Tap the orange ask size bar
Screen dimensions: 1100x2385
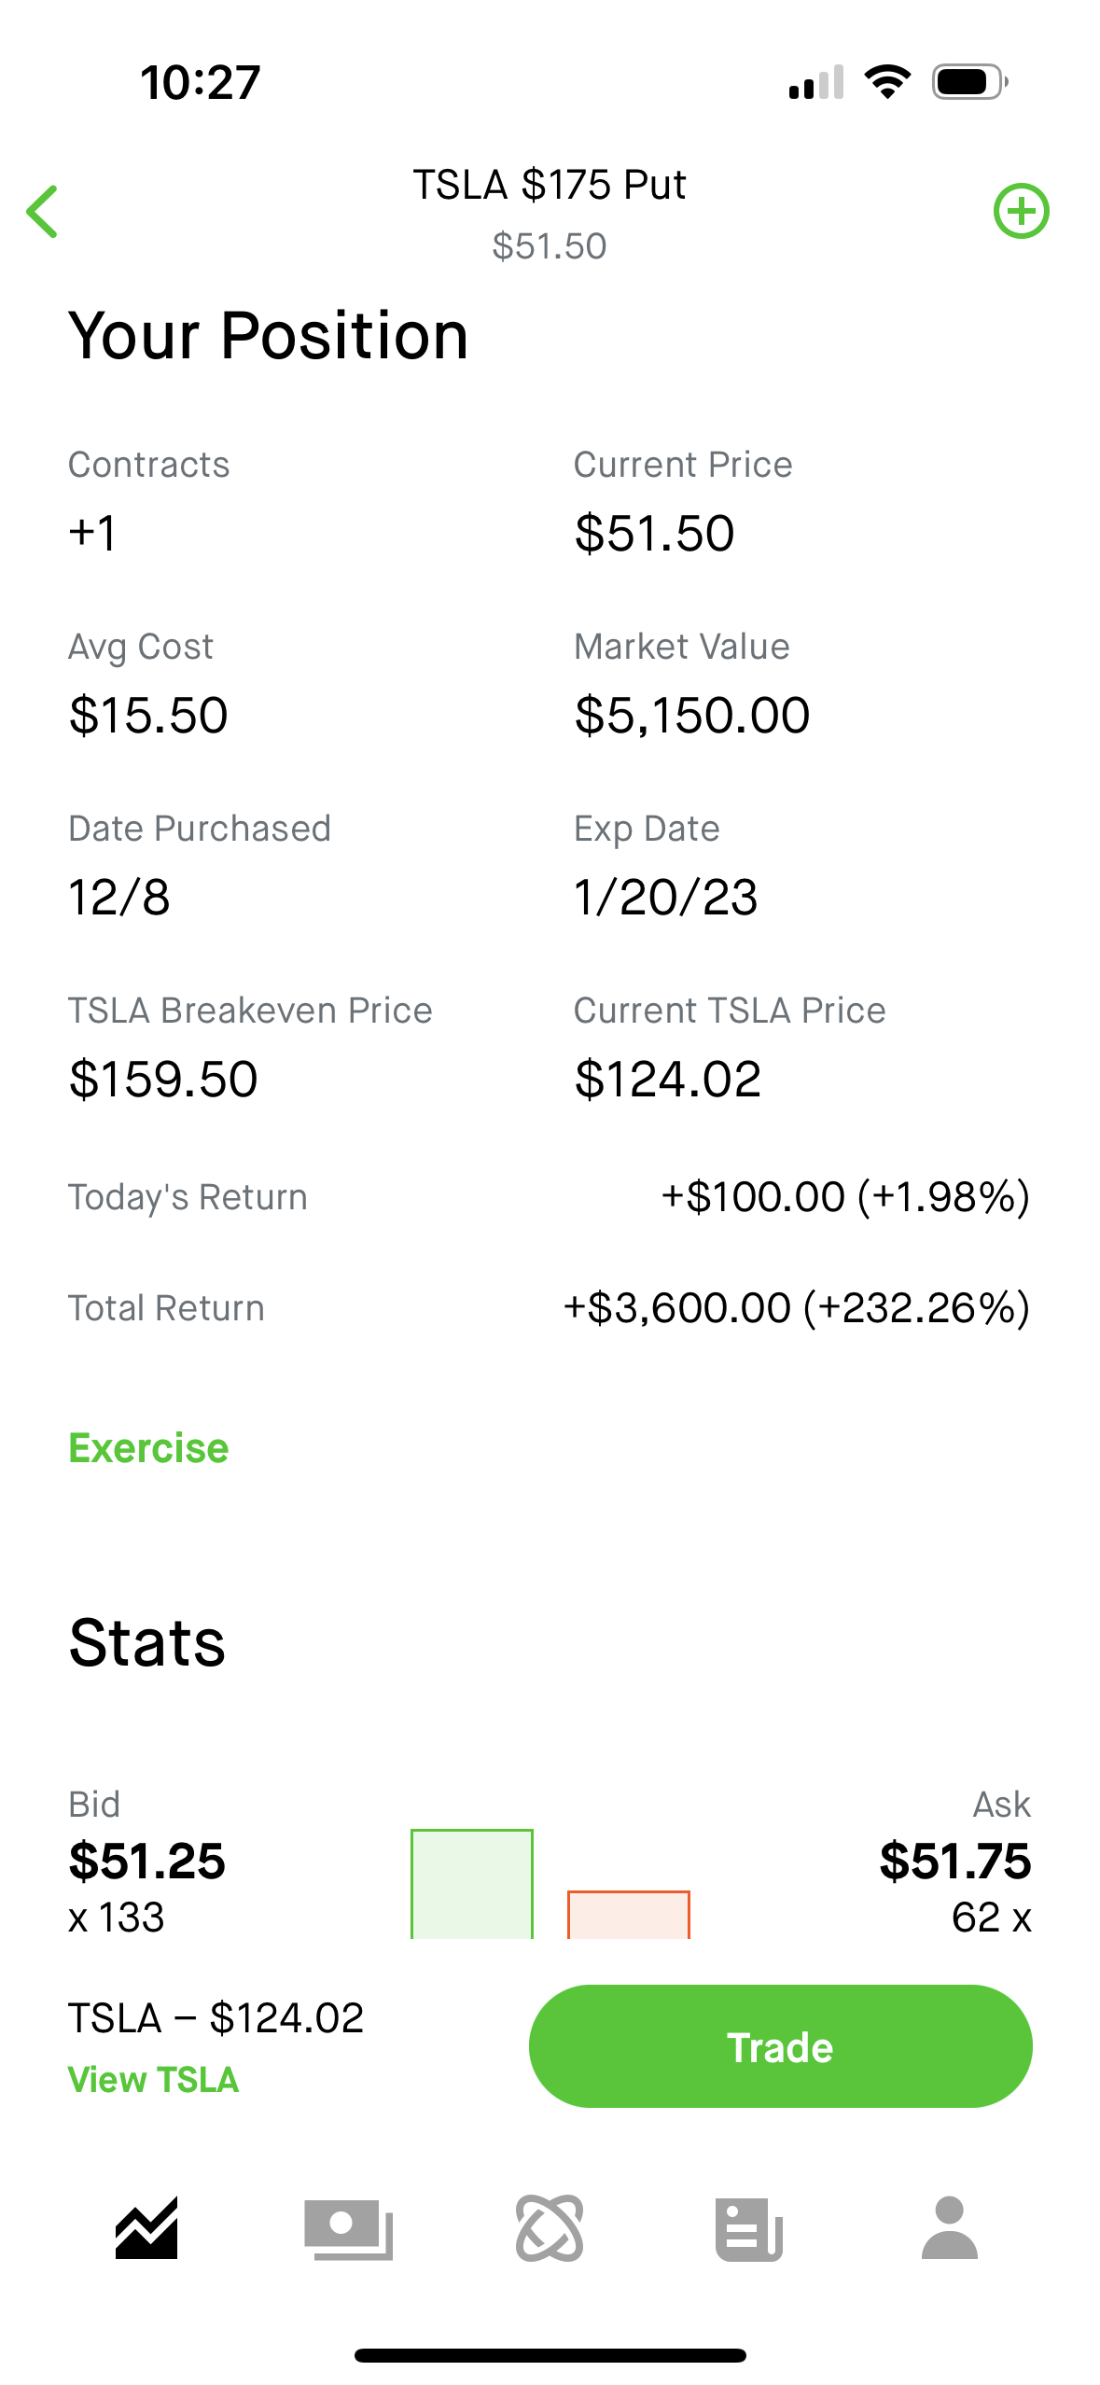(x=629, y=1914)
